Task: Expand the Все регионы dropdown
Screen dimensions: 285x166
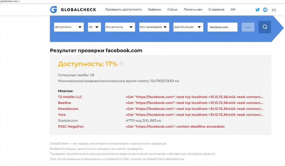Action: (x=120, y=27)
